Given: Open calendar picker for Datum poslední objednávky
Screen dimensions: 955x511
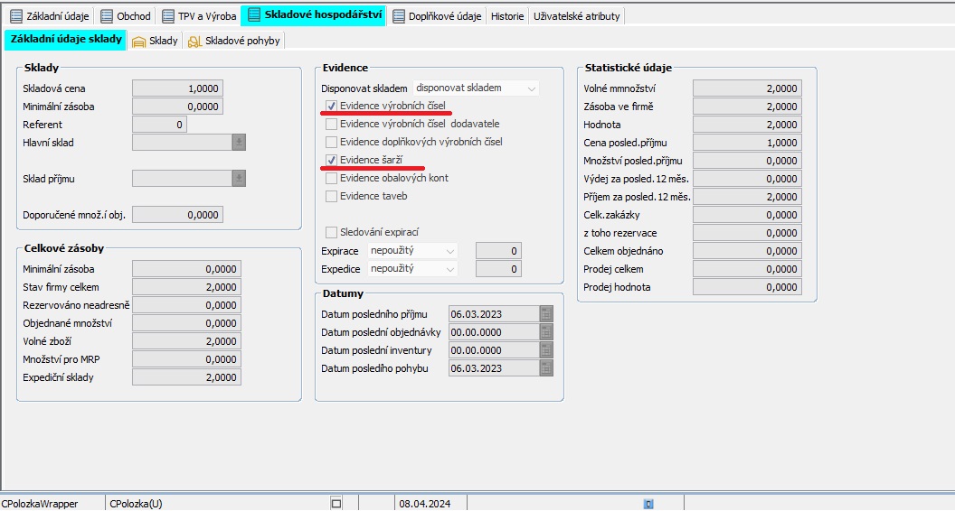Looking at the screenshot, I should 545,332.
